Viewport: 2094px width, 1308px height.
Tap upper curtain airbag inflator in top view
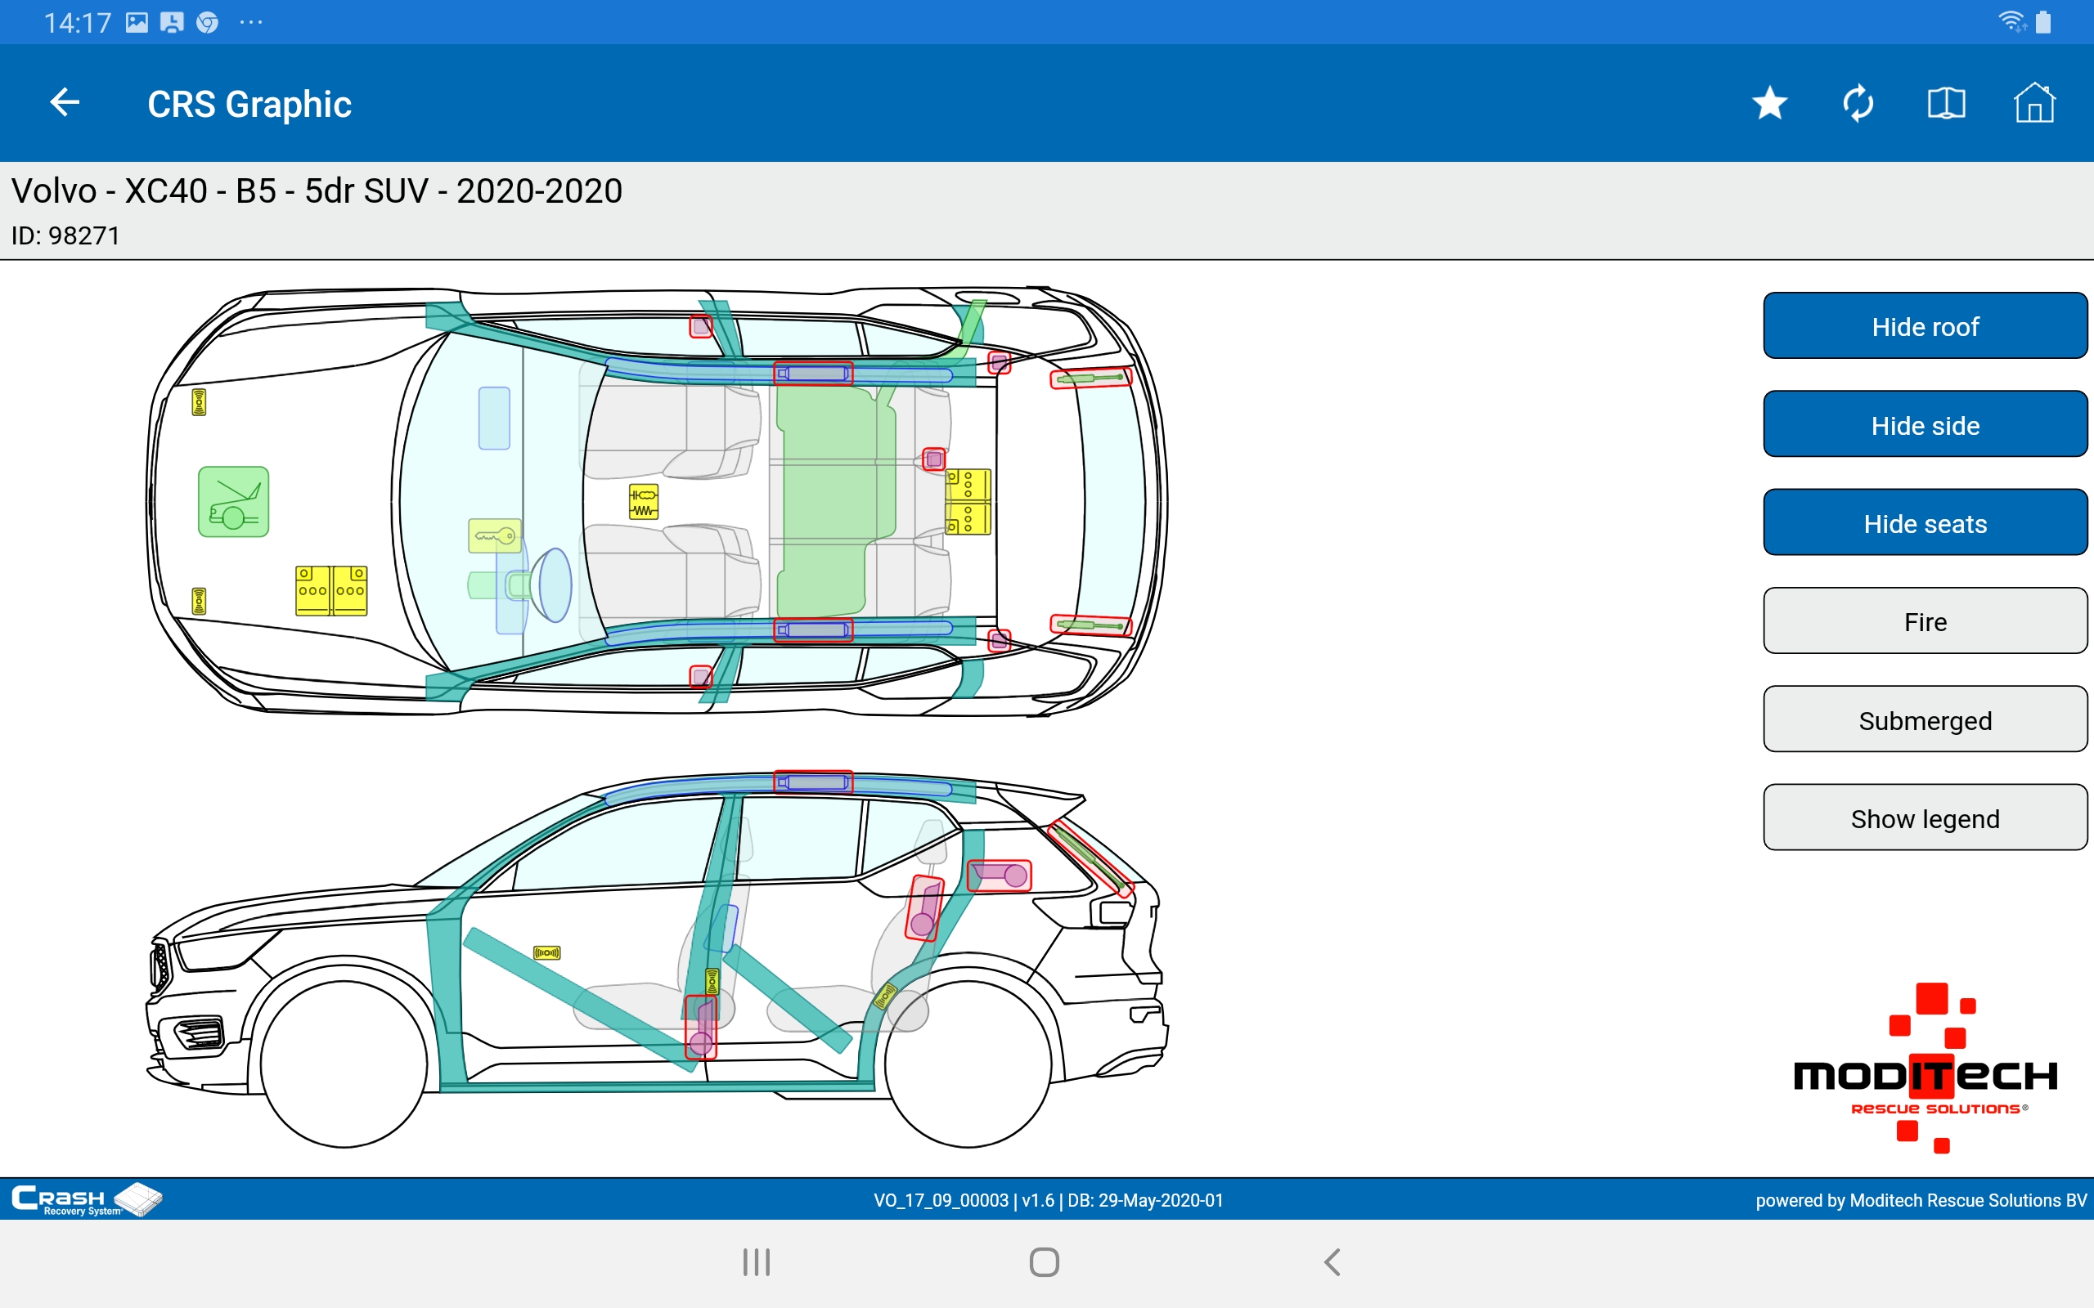point(813,374)
